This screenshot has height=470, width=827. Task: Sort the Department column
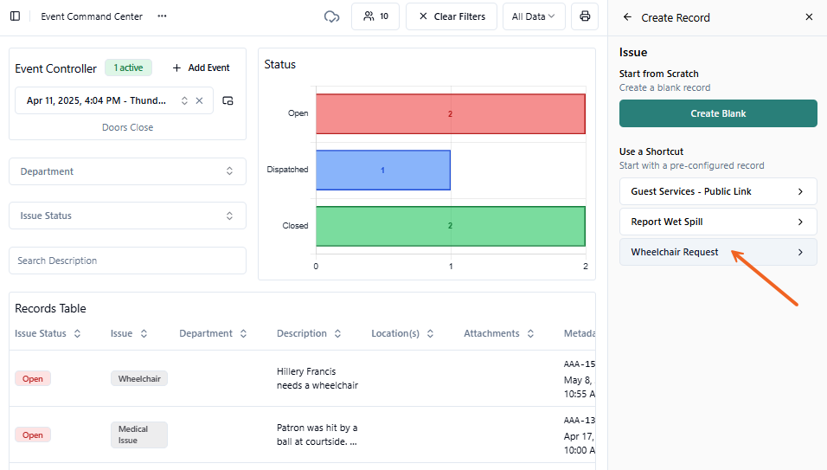(243, 333)
